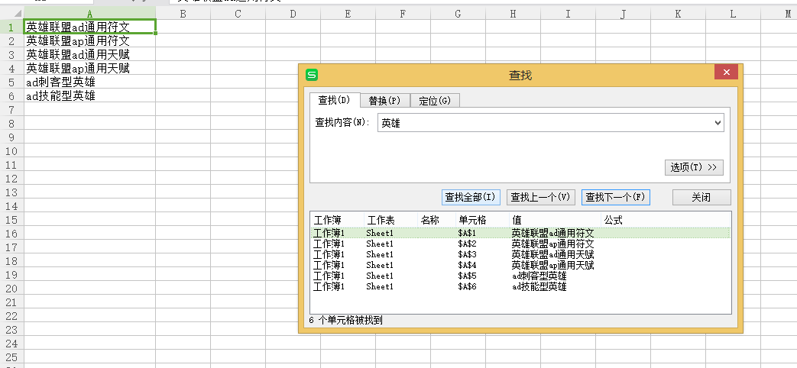Click the 查找下一个(F) button
The image size is (797, 368).
(616, 198)
